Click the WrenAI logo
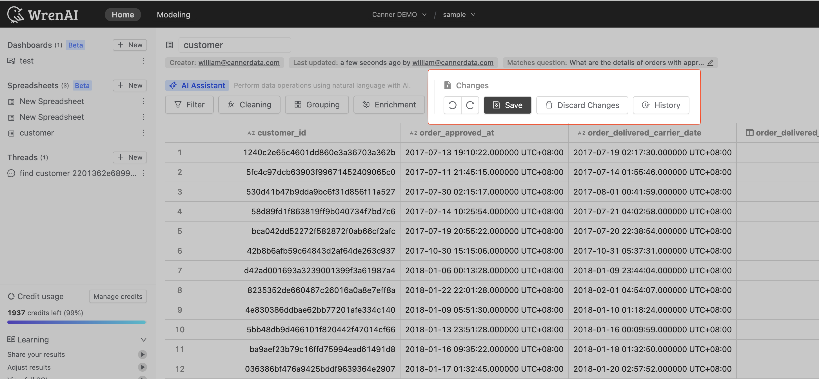Screen dimensions: 819x379 tap(43, 15)
